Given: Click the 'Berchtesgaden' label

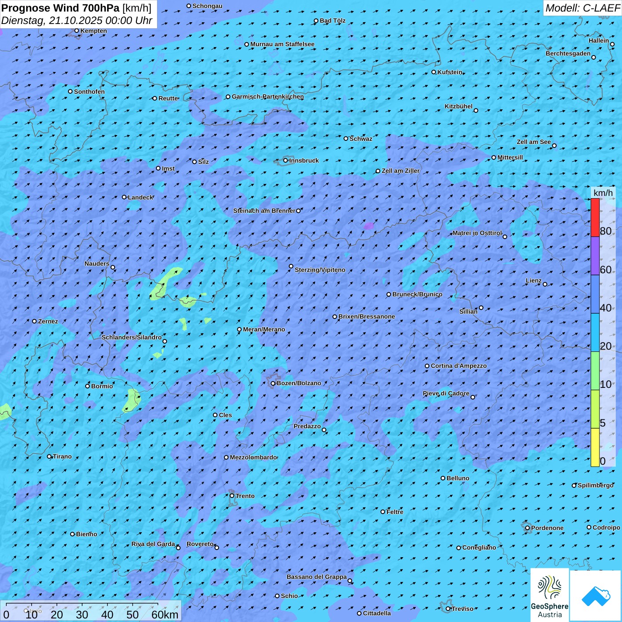Looking at the screenshot, I should point(568,53).
